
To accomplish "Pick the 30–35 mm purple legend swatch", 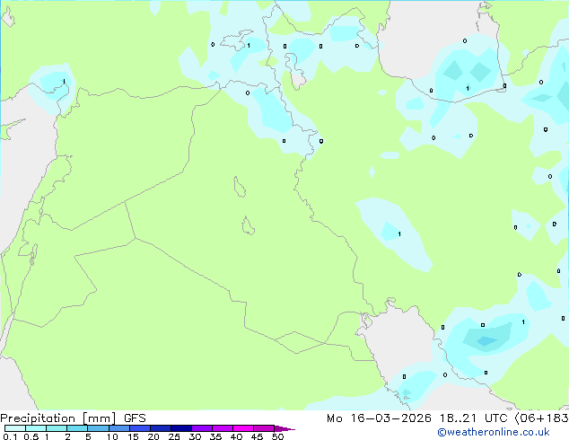I will (202, 428).
